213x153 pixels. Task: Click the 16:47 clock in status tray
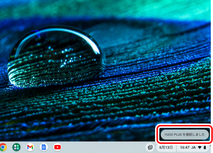pyautogui.click(x=185, y=147)
